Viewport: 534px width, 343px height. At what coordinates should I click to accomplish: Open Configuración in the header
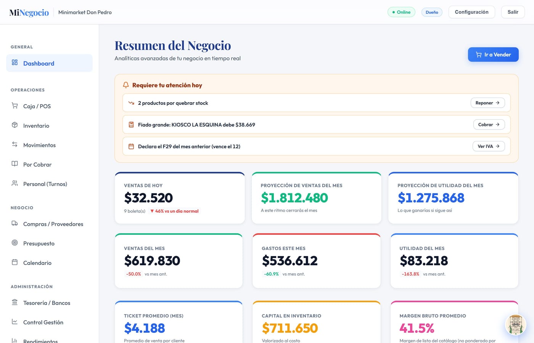pos(471,12)
